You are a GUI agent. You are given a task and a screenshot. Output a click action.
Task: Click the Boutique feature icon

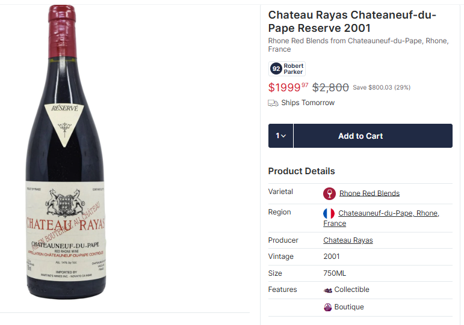[x=328, y=307]
